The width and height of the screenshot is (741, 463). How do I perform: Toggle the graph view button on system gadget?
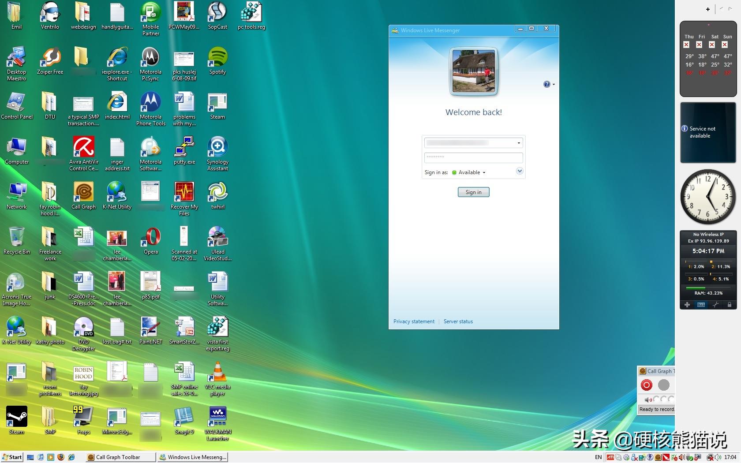pos(701,305)
